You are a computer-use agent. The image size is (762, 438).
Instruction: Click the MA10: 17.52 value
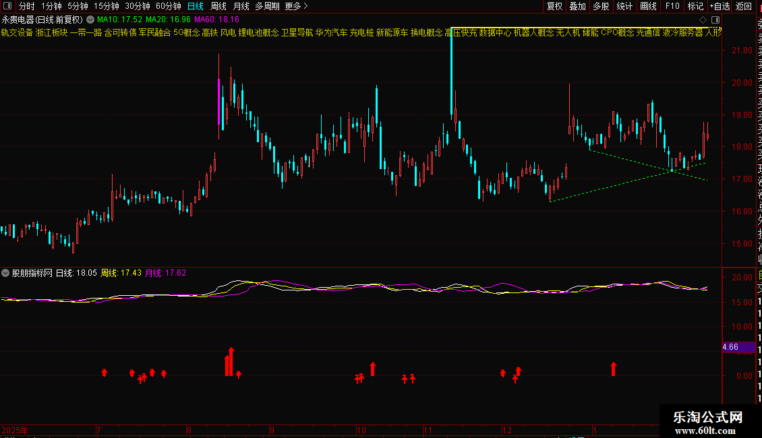[119, 20]
